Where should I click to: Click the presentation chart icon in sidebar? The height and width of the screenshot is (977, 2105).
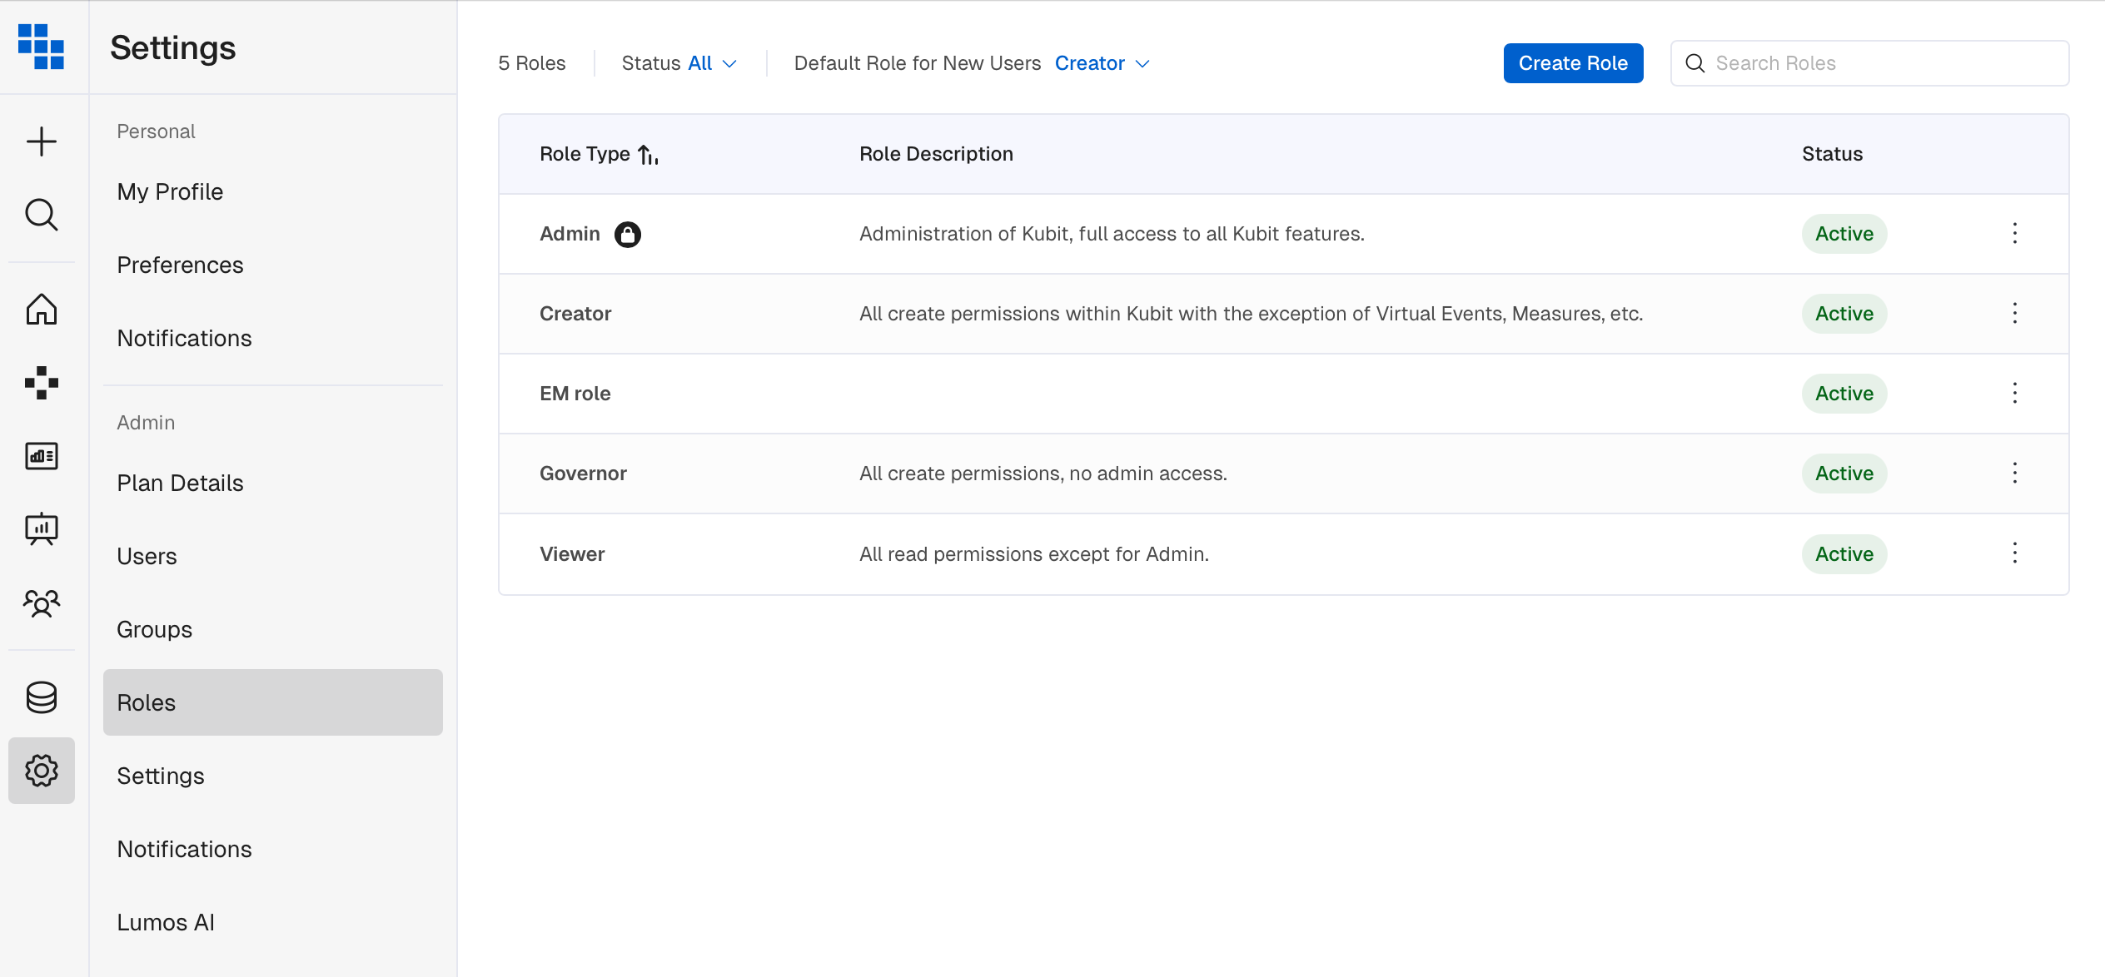(41, 529)
